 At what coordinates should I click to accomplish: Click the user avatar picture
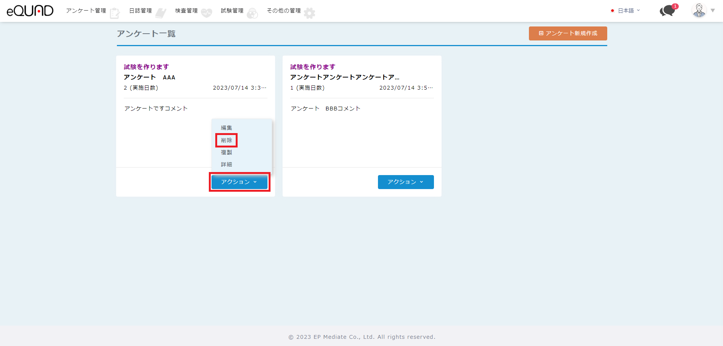point(699,11)
